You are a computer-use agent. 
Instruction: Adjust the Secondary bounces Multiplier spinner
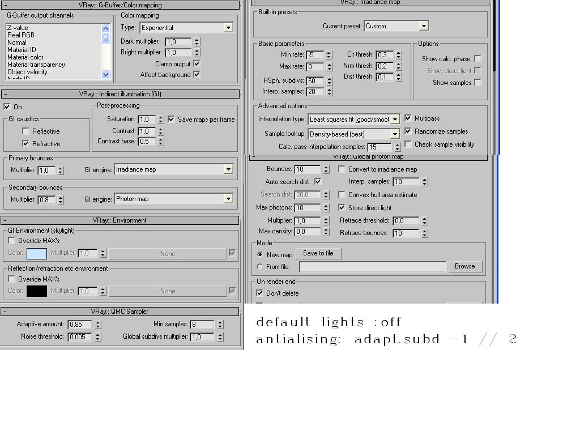[x=61, y=200]
